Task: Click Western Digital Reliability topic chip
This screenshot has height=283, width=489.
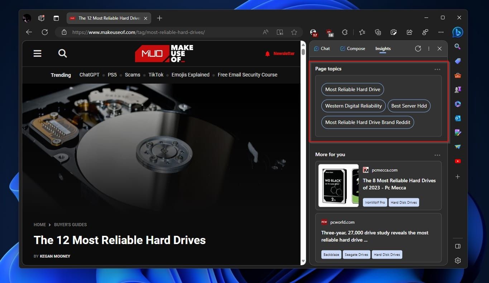Action: pos(354,106)
